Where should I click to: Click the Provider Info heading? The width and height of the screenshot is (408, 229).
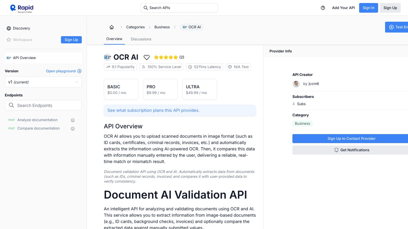(281, 51)
